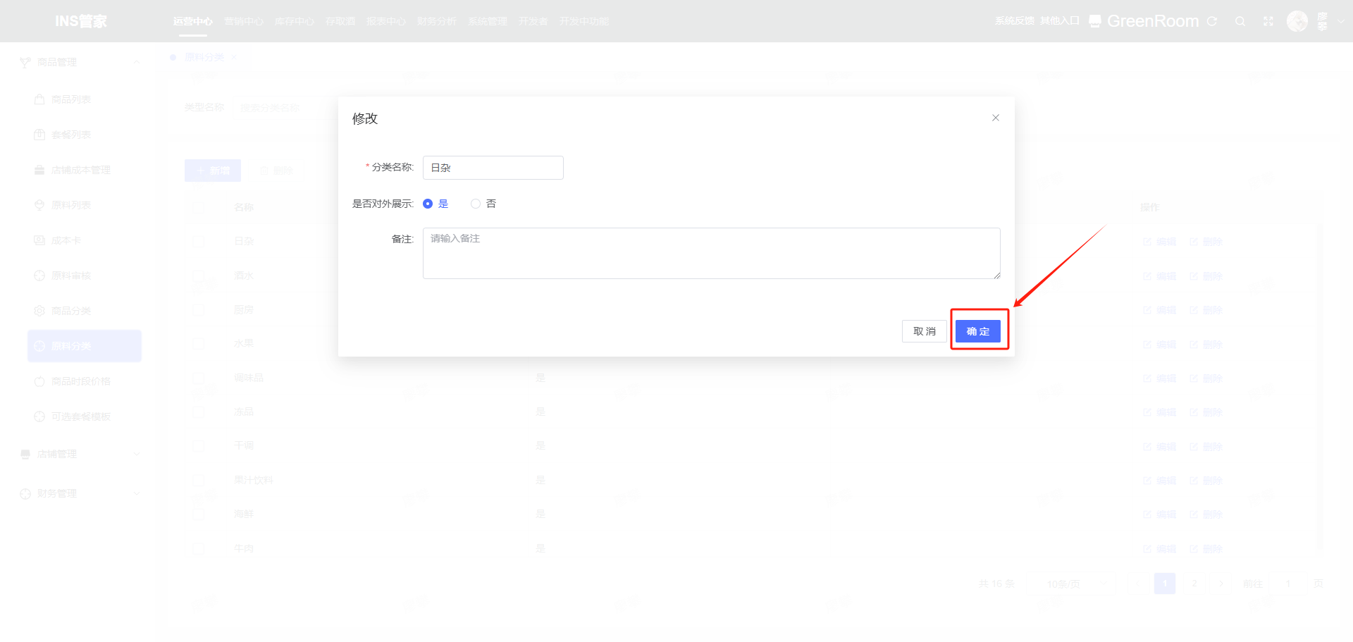Expand the user account dropdown arrow
Viewport: 1353px width, 642px height.
click(1341, 21)
